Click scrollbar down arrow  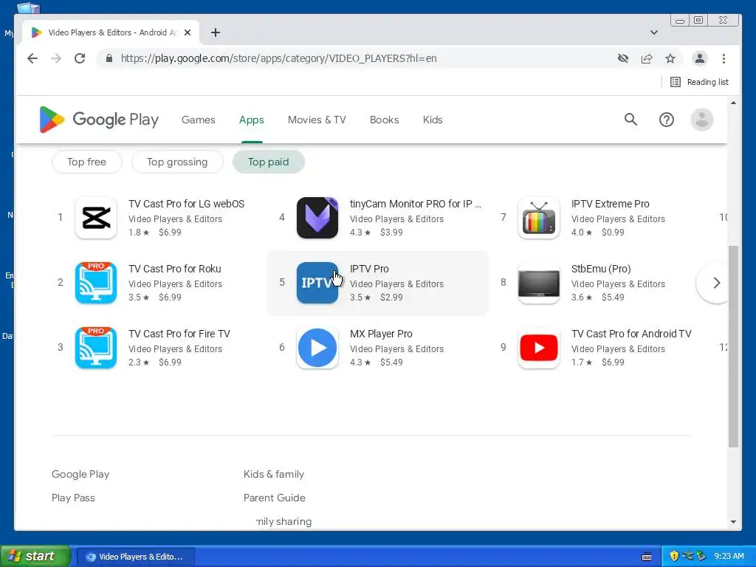tap(733, 522)
